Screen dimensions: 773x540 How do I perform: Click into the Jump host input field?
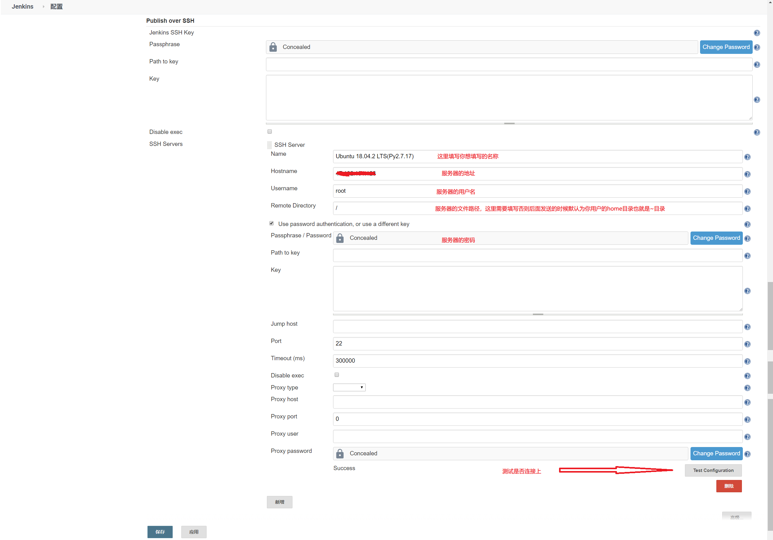pos(537,326)
